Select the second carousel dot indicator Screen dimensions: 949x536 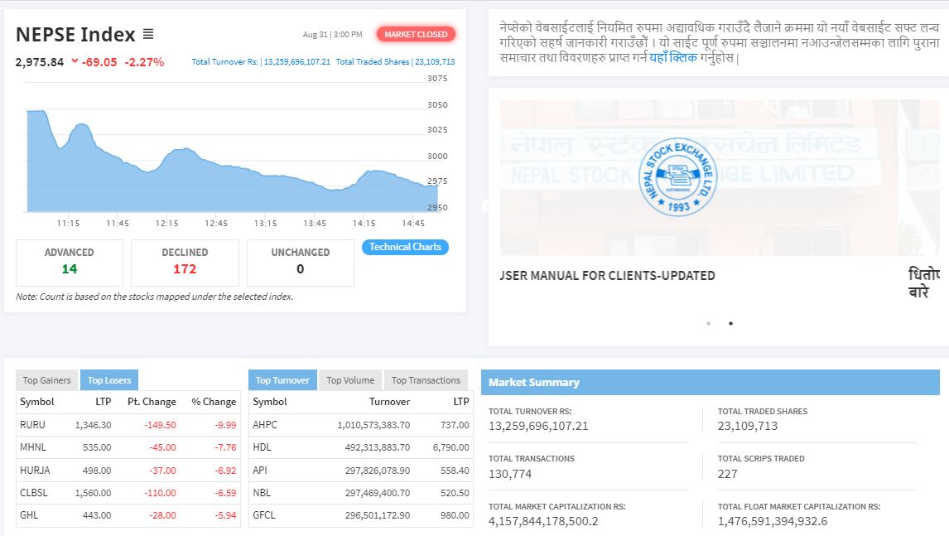(730, 323)
